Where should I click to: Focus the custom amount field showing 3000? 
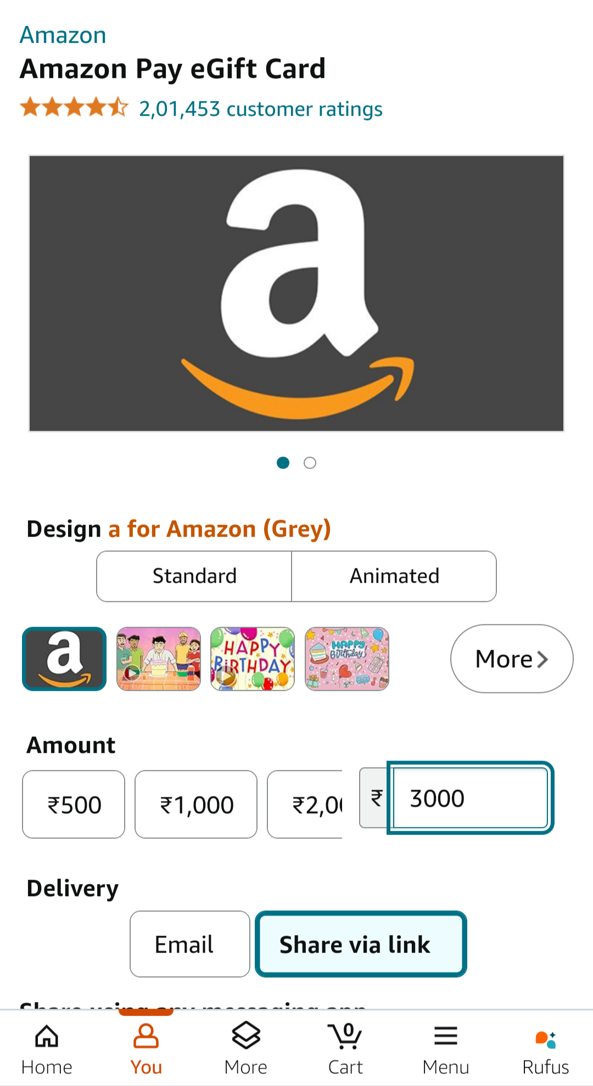click(x=470, y=798)
